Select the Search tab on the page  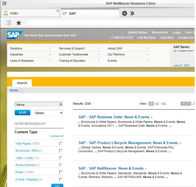click(22, 83)
